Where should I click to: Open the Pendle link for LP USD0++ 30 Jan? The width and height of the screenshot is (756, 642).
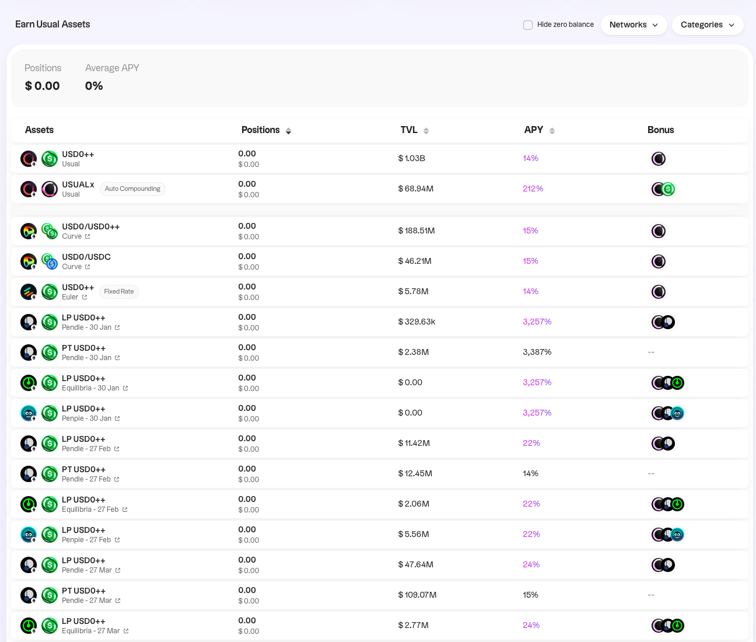coord(116,327)
